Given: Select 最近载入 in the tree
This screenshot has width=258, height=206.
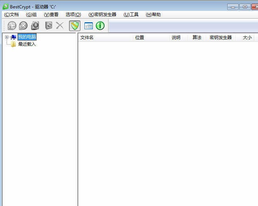Looking at the screenshot, I should pyautogui.click(x=27, y=44).
